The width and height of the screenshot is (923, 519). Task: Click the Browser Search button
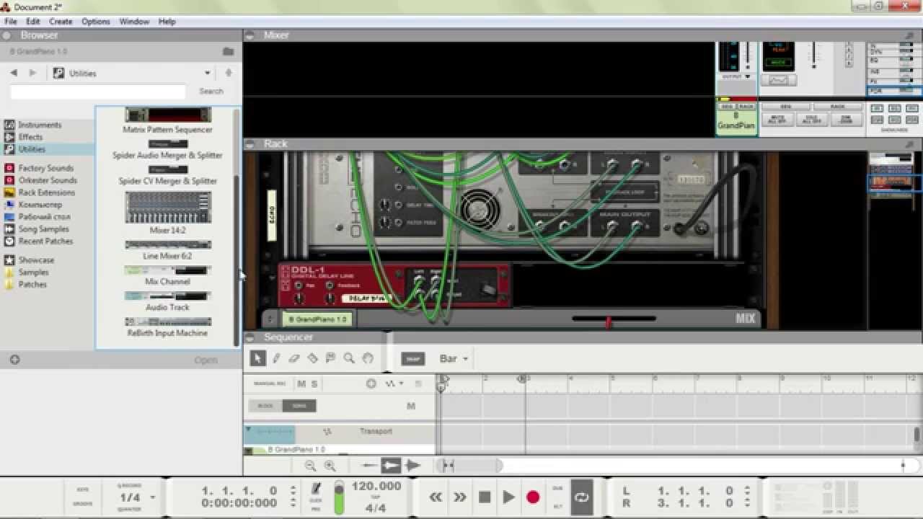coord(211,92)
